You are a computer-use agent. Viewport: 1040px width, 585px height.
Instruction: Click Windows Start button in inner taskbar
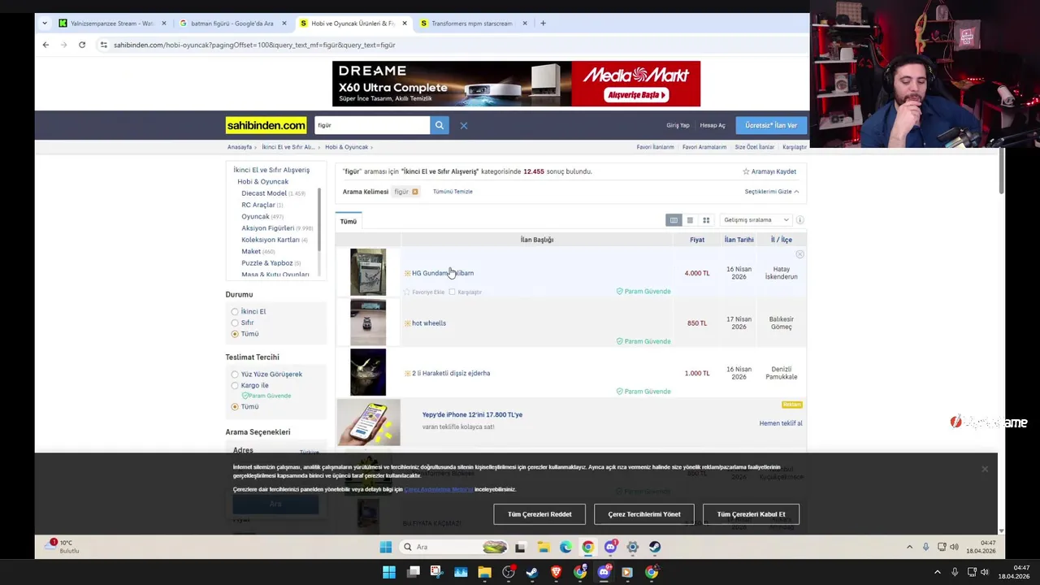pos(385,547)
